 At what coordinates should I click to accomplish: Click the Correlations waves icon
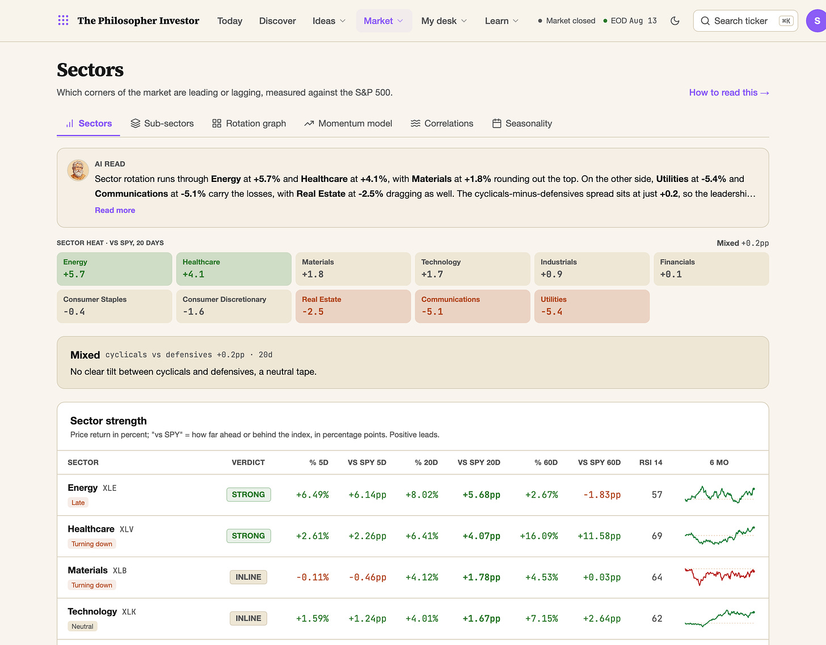tap(415, 124)
